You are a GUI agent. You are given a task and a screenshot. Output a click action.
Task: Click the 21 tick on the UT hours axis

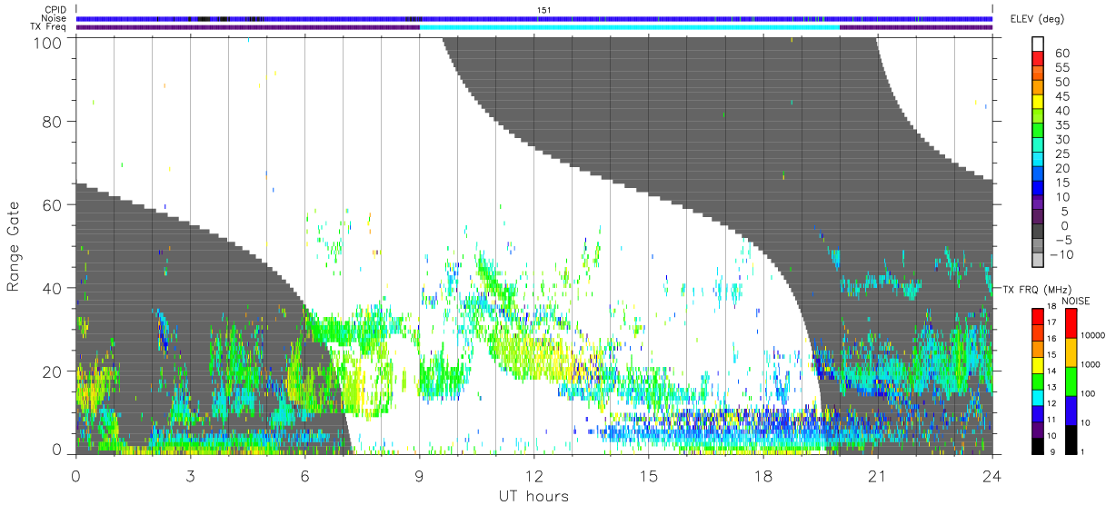point(877,476)
